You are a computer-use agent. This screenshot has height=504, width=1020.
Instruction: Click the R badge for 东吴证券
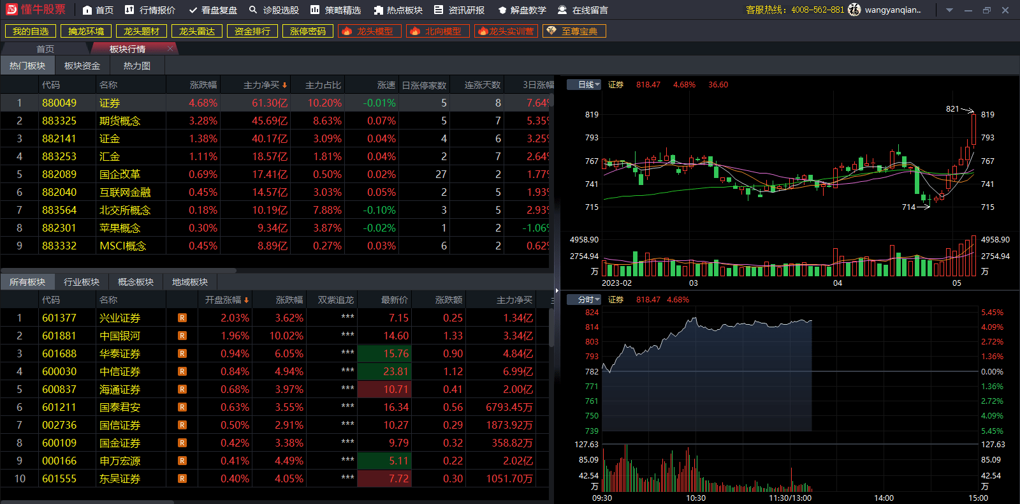click(x=182, y=478)
